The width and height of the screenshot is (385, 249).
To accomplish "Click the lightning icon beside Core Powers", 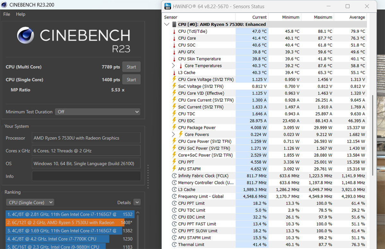I will [181, 135].
